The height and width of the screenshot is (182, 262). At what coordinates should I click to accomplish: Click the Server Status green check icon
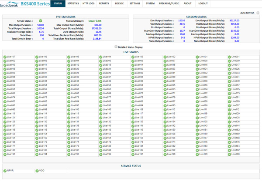[x=40, y=20]
